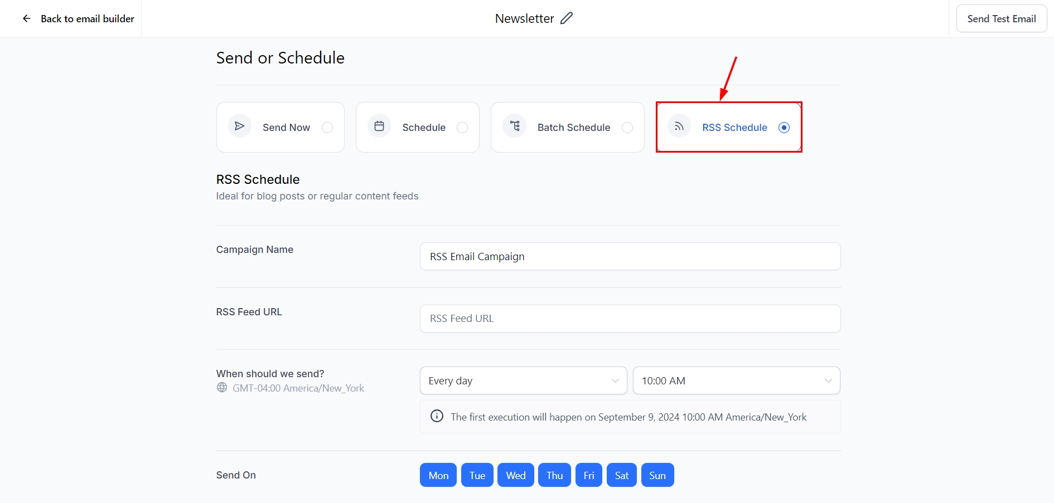
Task: Toggle the Mon day button
Action: [438, 475]
